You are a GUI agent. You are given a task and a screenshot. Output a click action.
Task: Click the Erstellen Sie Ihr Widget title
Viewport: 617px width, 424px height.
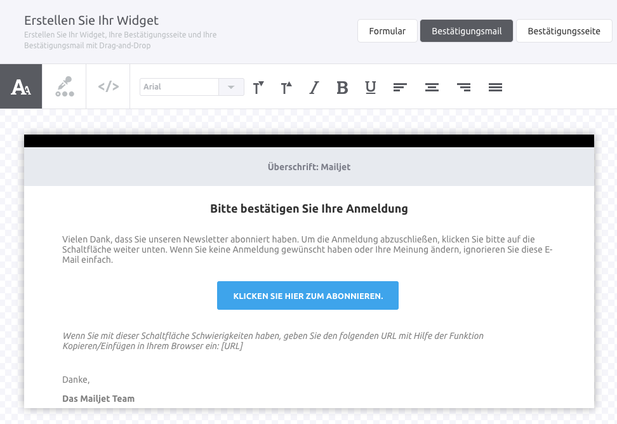coord(91,20)
